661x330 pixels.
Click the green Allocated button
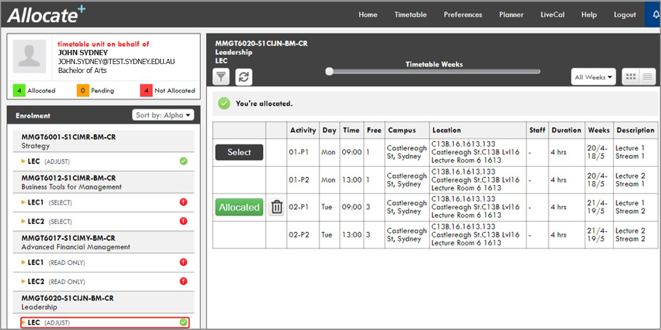tap(239, 207)
